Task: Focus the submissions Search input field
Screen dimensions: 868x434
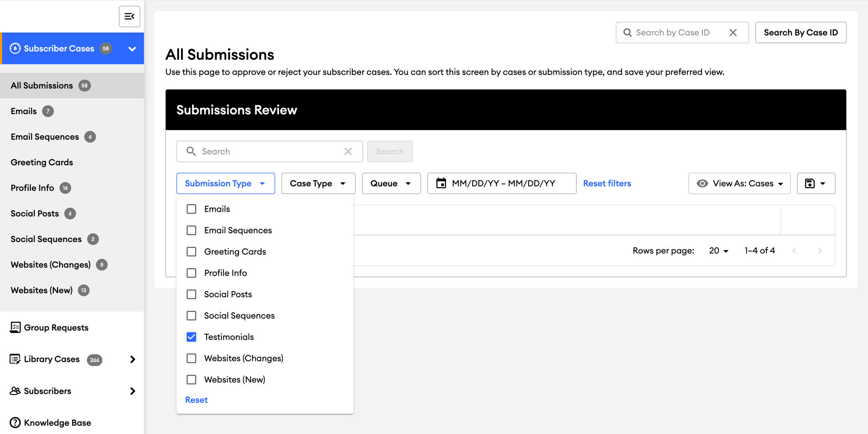Action: pyautogui.click(x=270, y=151)
